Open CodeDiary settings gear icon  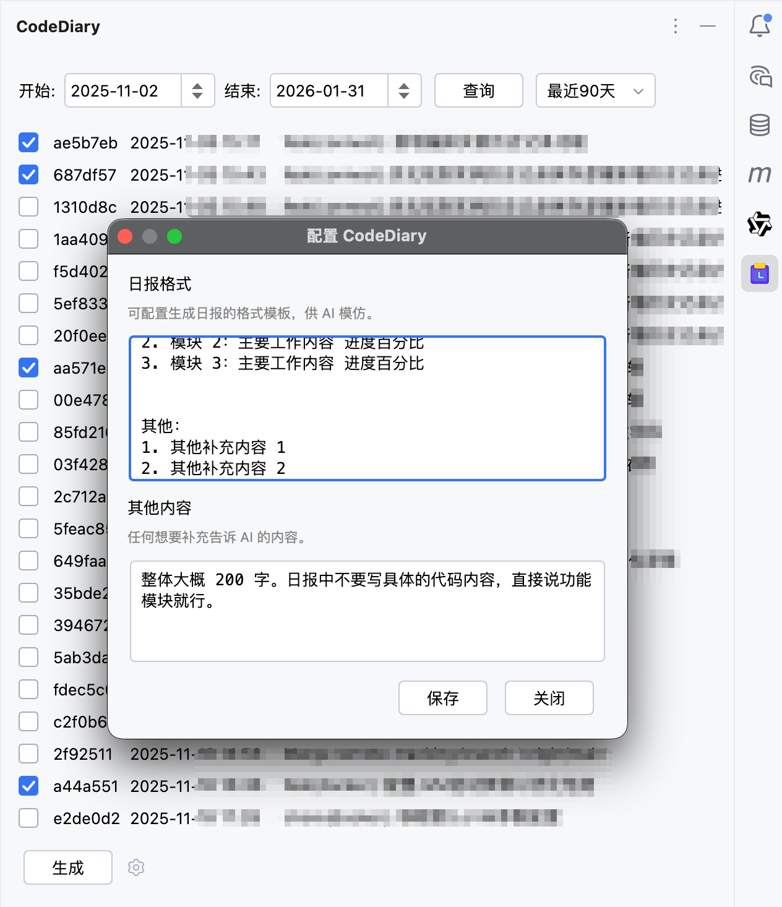[x=136, y=867]
